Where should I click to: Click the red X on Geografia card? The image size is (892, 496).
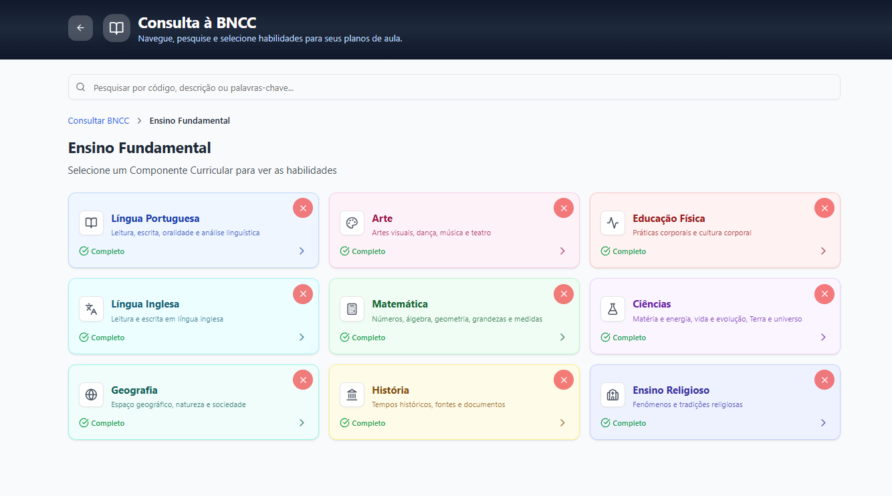[x=303, y=380]
